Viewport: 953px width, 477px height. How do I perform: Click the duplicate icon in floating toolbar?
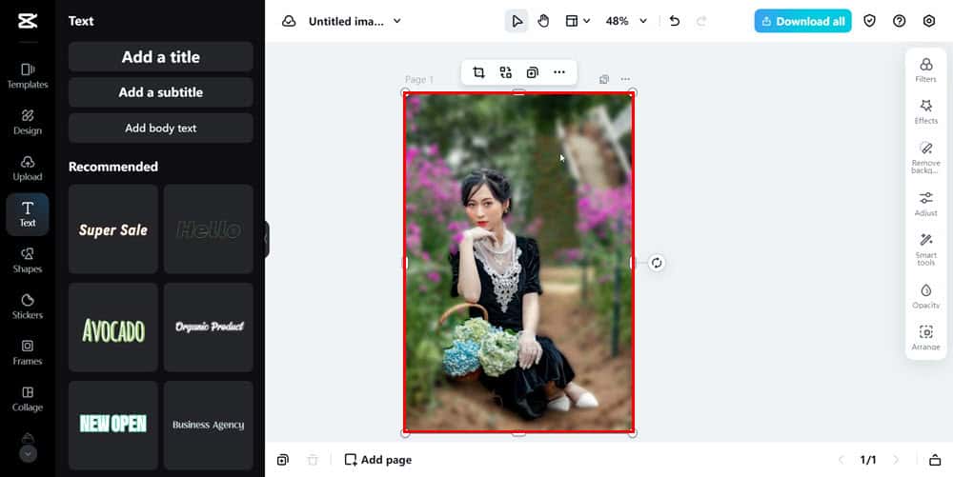coord(533,72)
